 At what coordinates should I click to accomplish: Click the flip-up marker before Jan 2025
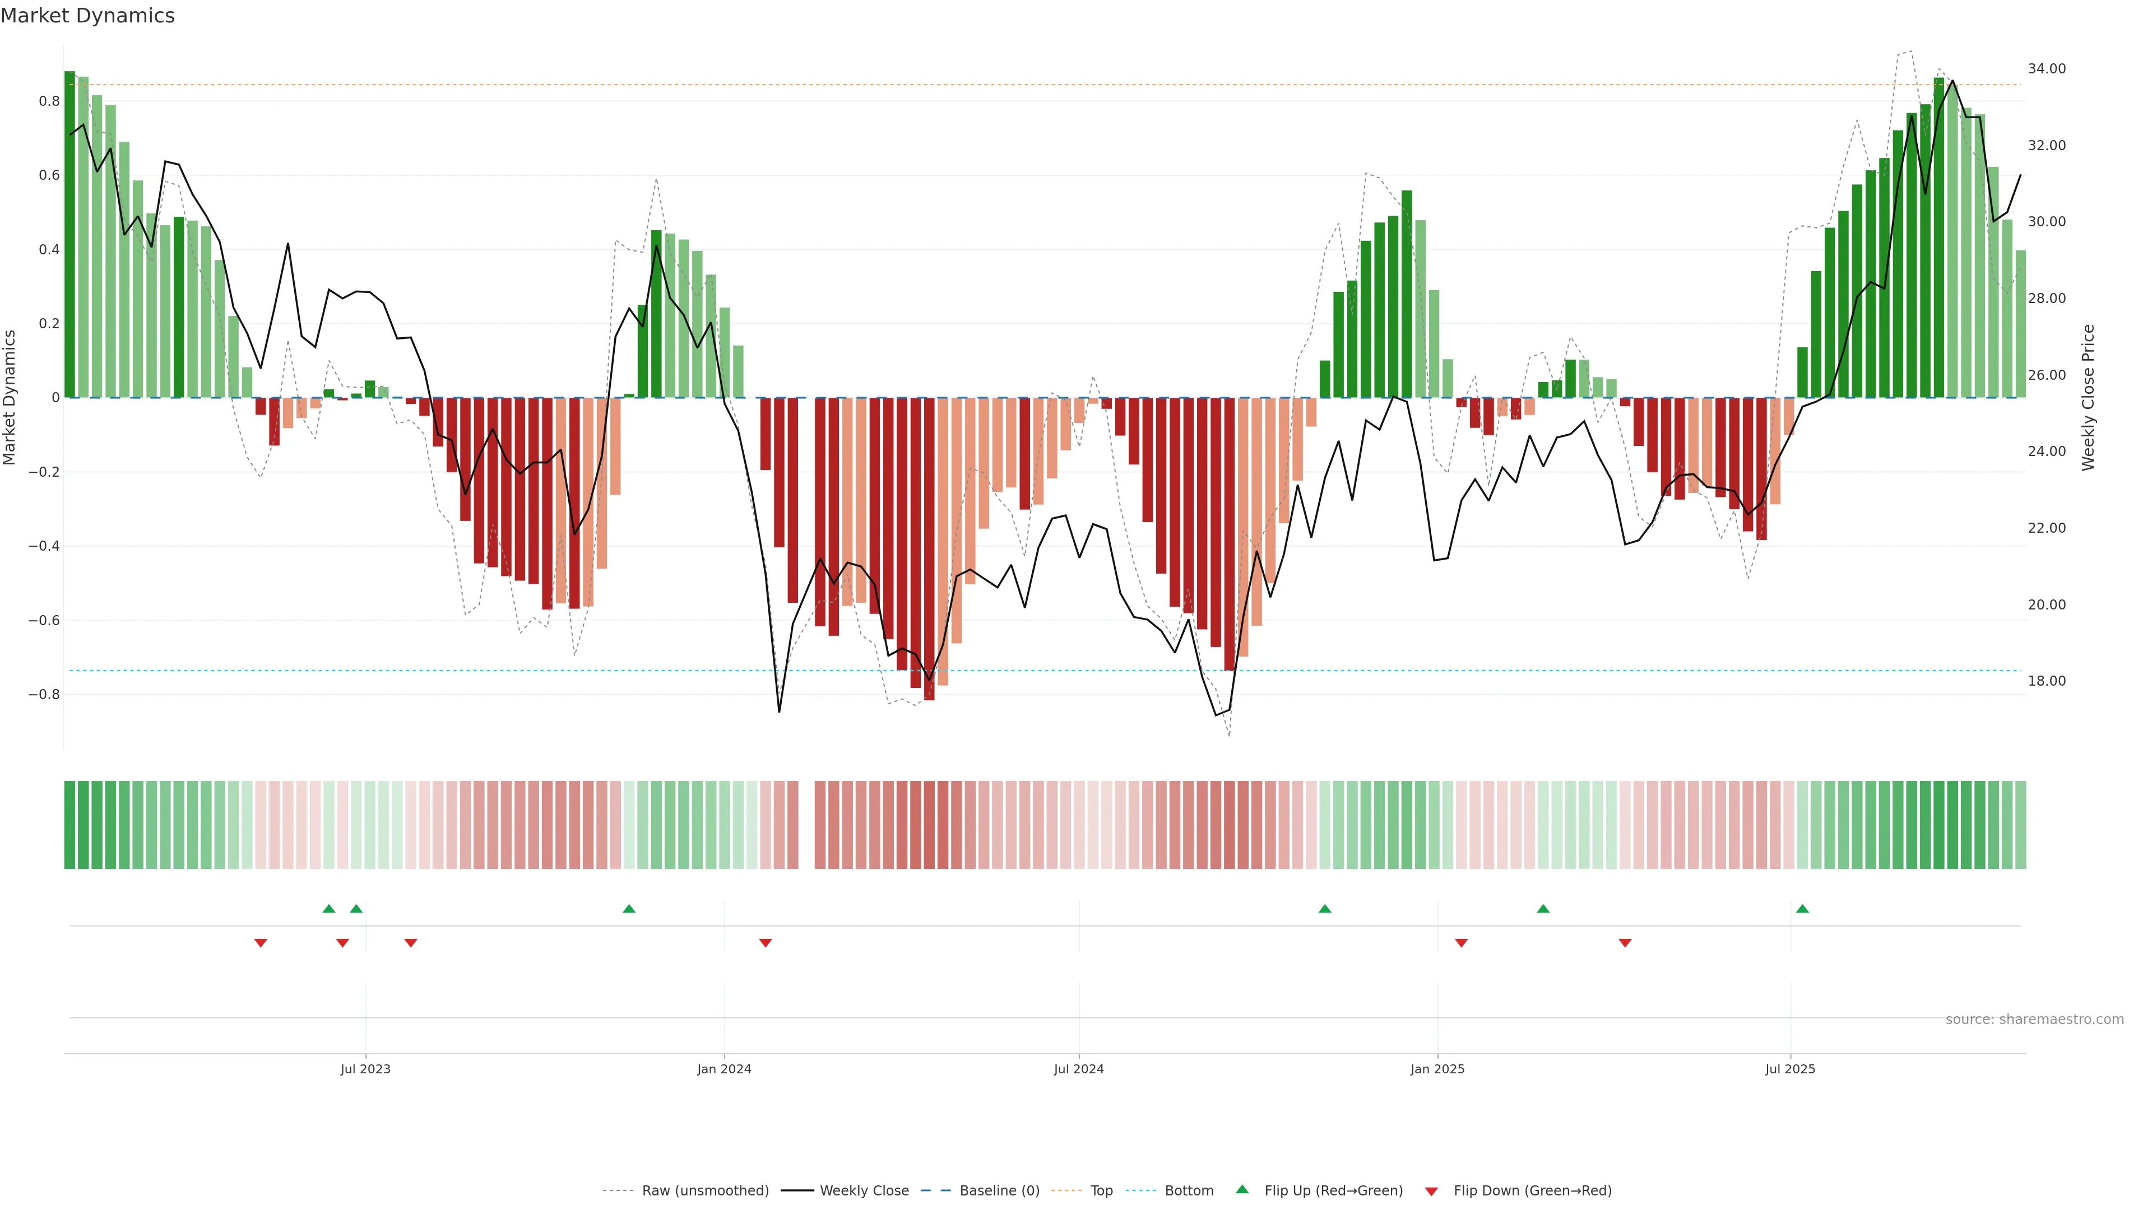(1324, 909)
